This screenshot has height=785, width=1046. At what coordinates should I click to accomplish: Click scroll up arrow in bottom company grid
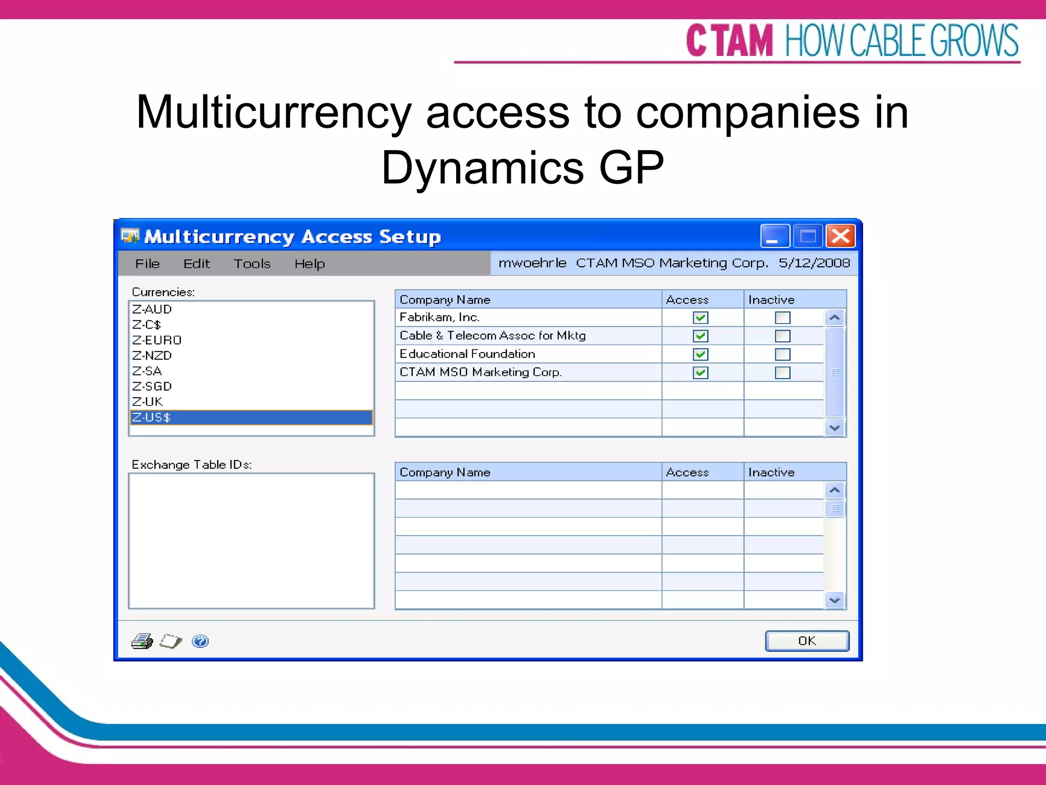tap(835, 491)
